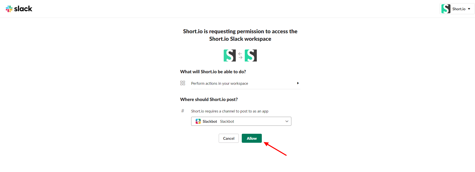Screen dimensions: 475x172
Task: Click the Short.io workspace name label
Action: (x=459, y=9)
